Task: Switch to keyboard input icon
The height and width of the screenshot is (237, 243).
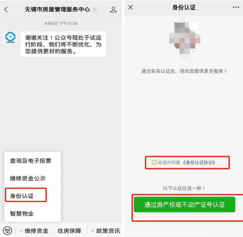Action: (x=7, y=231)
